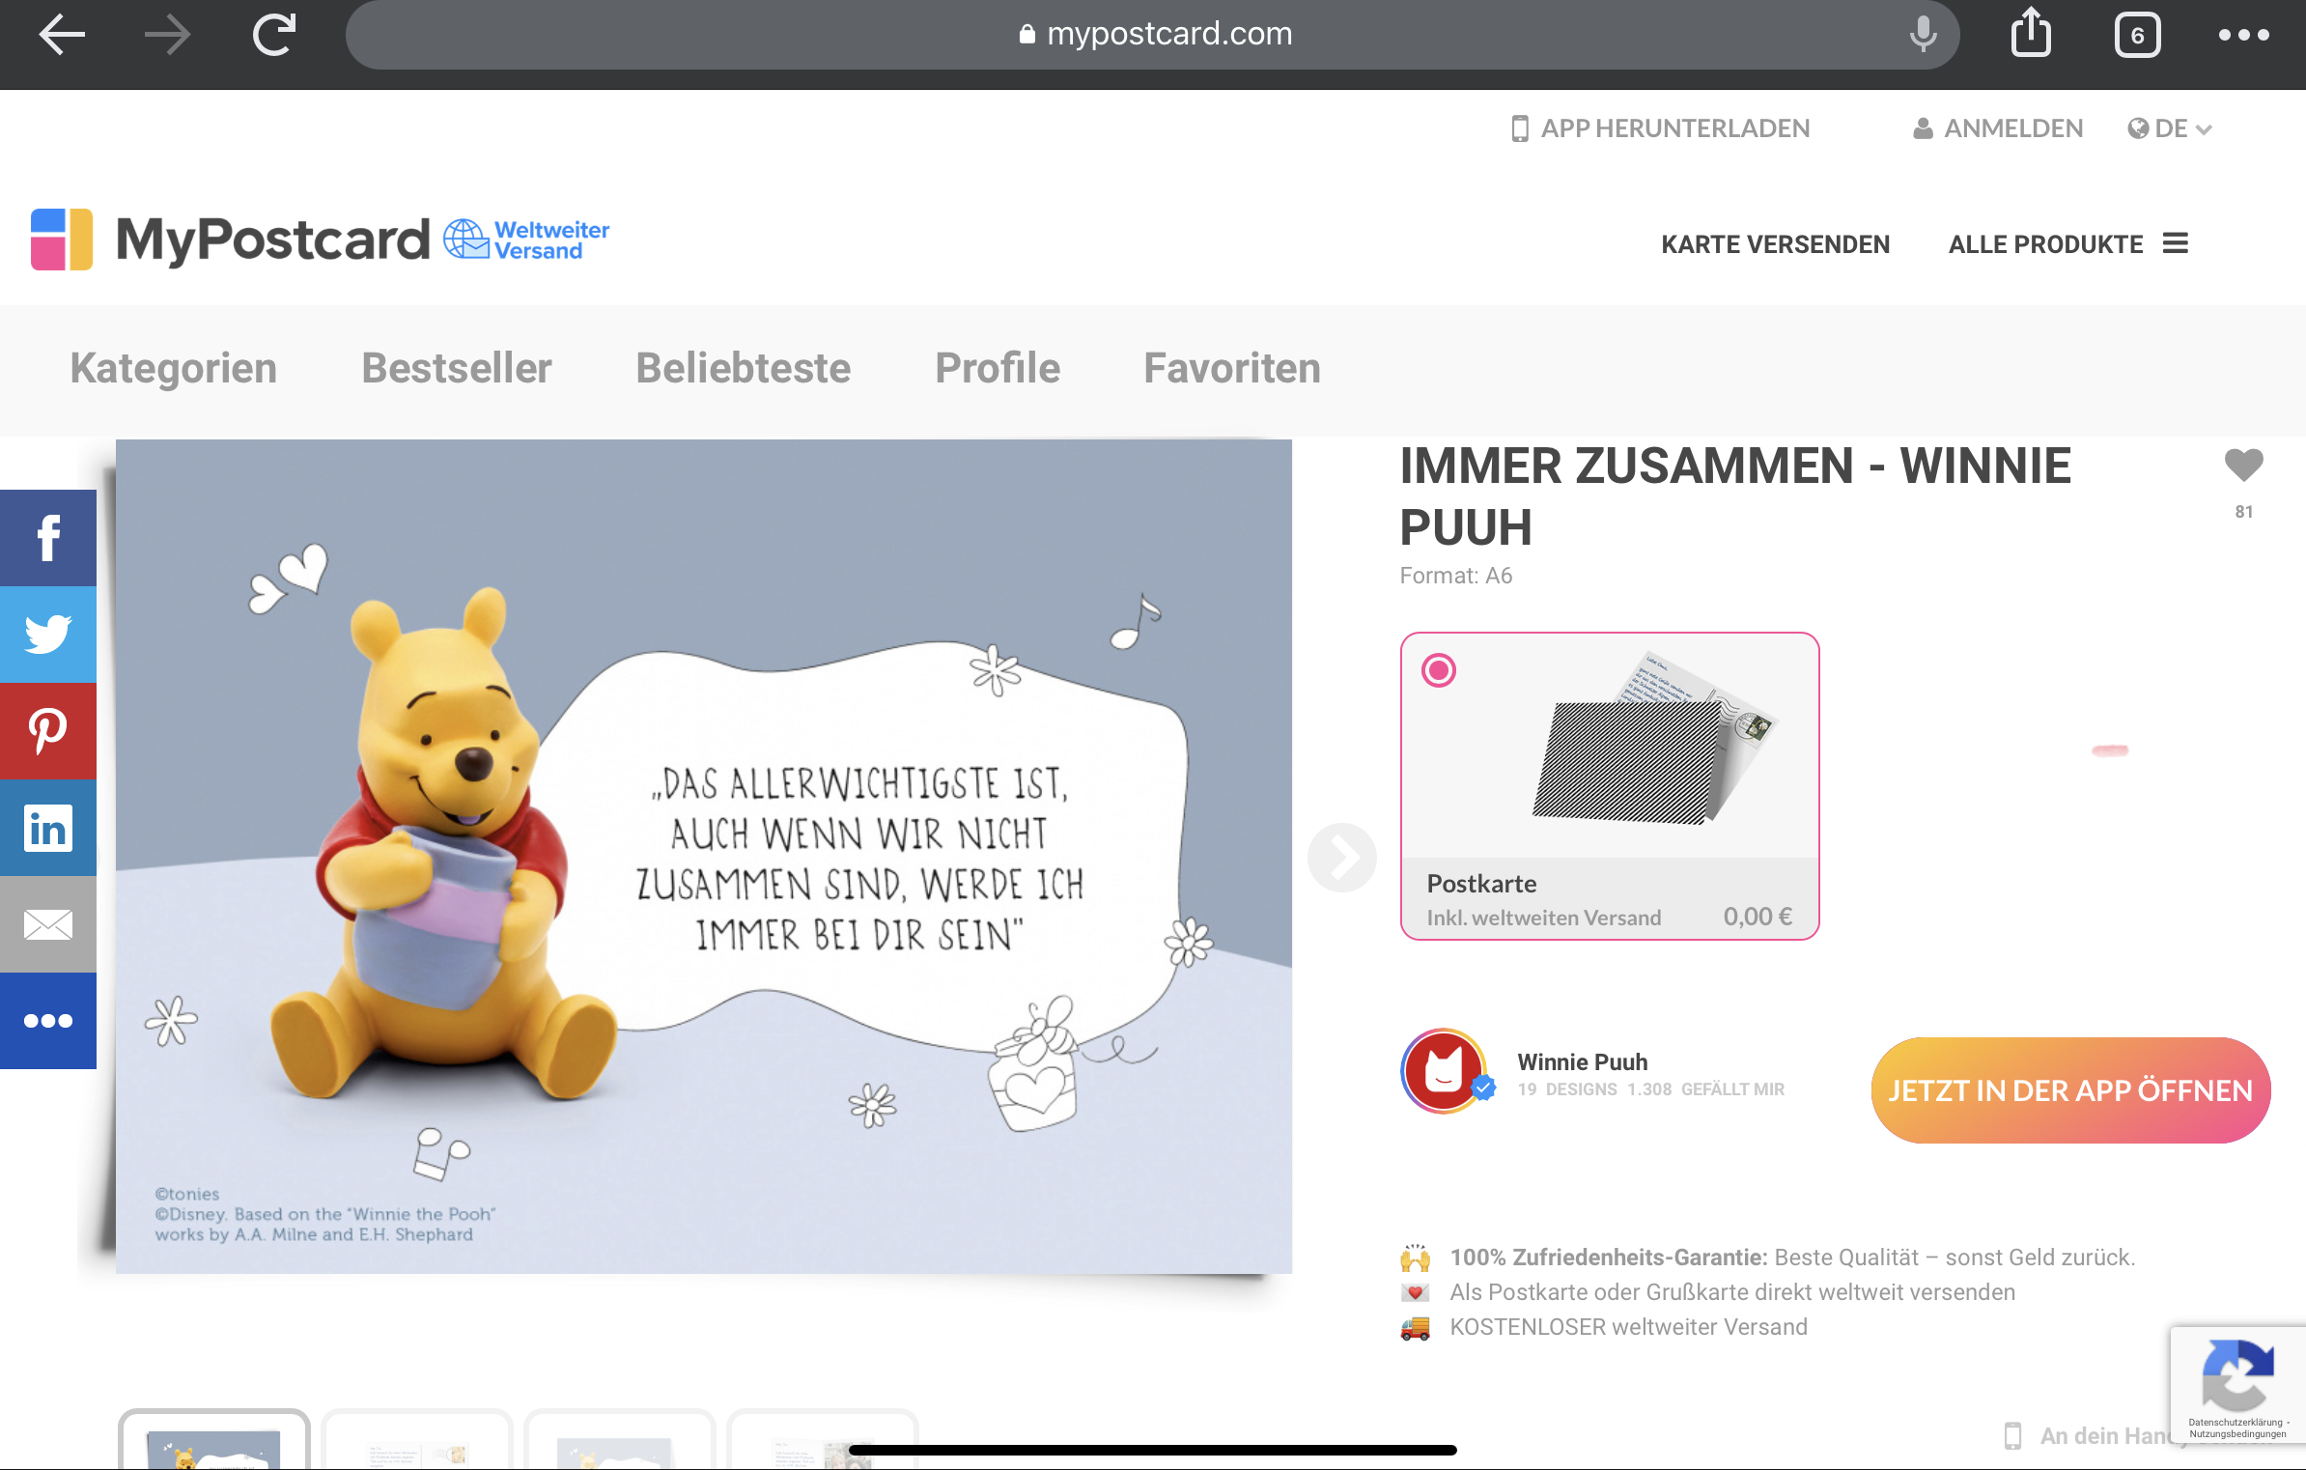Open the browser share icon
The image size is (2306, 1470).
(2031, 33)
